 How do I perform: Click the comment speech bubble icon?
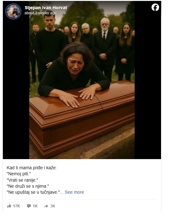pyautogui.click(x=29, y=206)
